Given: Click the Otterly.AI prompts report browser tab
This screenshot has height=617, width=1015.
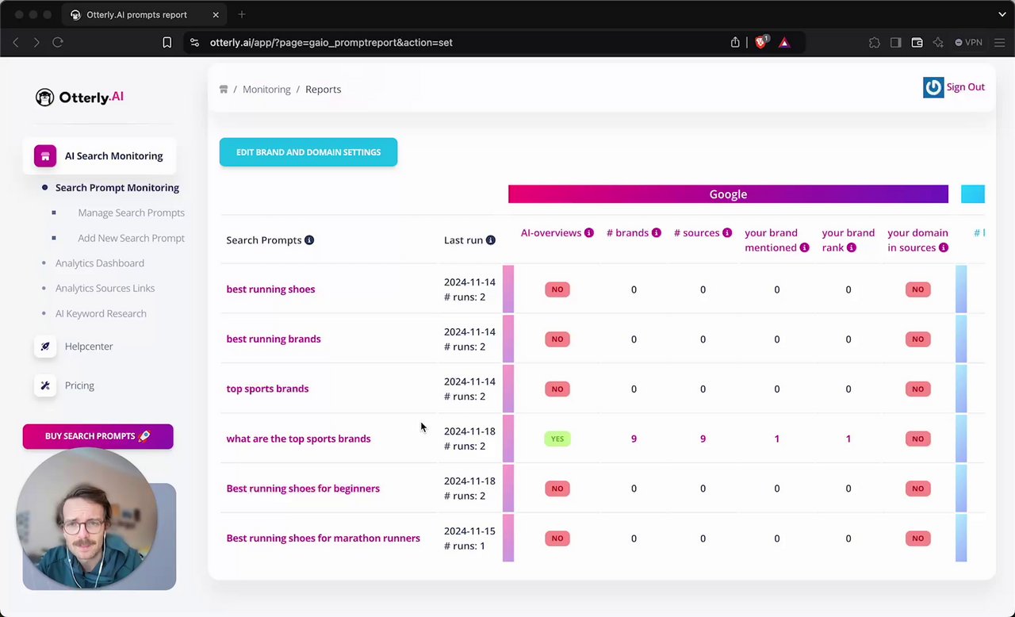Looking at the screenshot, I should pos(145,14).
